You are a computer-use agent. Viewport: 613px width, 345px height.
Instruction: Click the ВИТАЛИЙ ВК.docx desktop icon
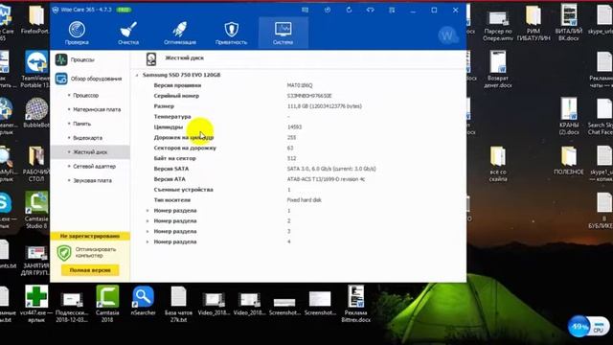point(569,23)
